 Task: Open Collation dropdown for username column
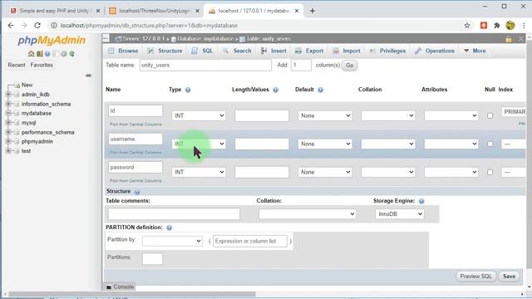388,144
